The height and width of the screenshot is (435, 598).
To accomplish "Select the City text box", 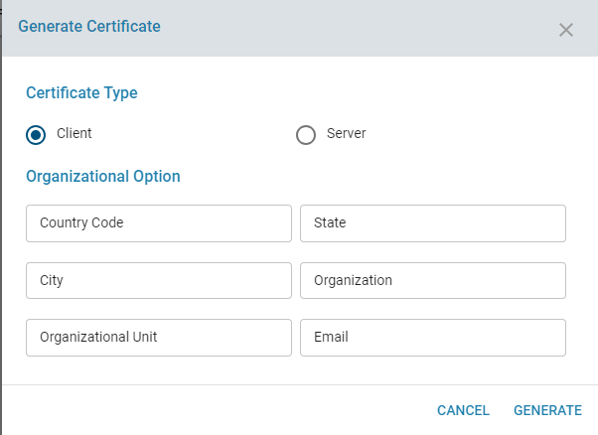I will click(159, 280).
